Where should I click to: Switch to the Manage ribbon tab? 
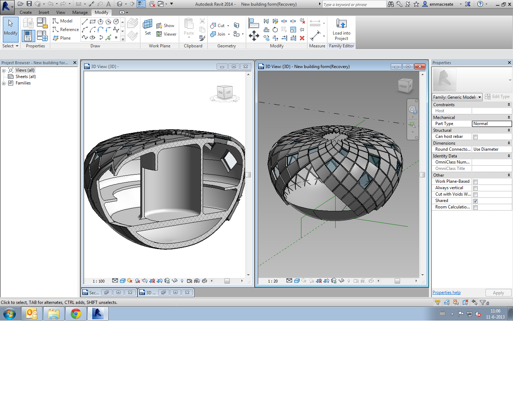80,12
